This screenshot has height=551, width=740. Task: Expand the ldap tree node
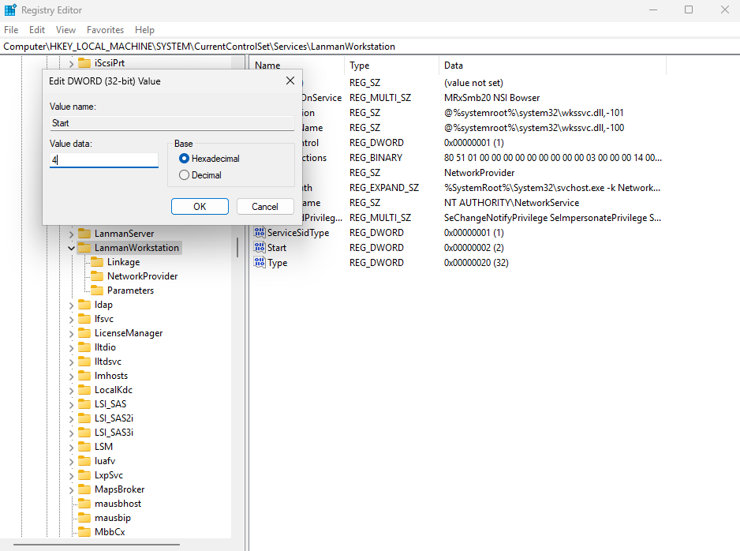click(71, 305)
